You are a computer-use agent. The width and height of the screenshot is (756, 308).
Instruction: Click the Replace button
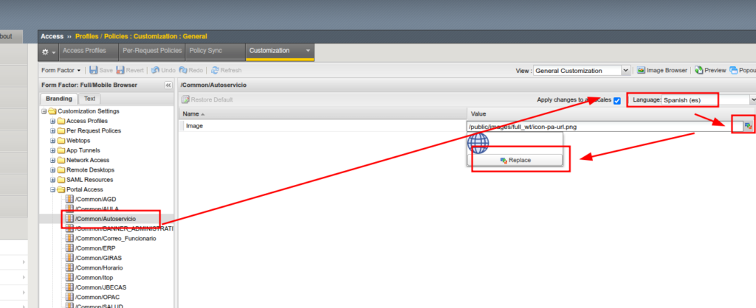[515, 160]
